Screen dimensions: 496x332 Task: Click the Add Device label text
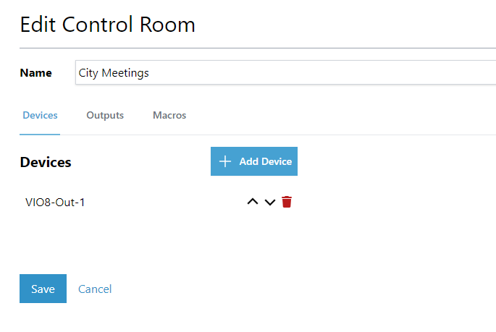pyautogui.click(x=265, y=161)
